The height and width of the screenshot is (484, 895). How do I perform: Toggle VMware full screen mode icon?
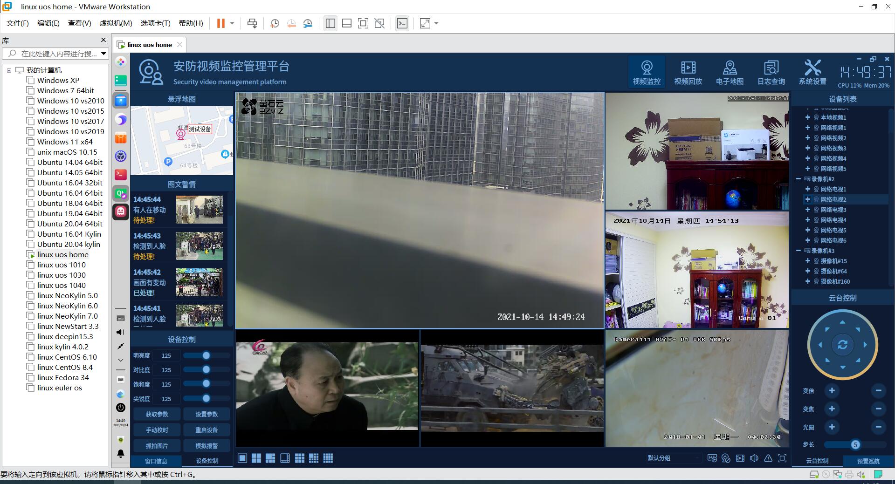(x=363, y=23)
